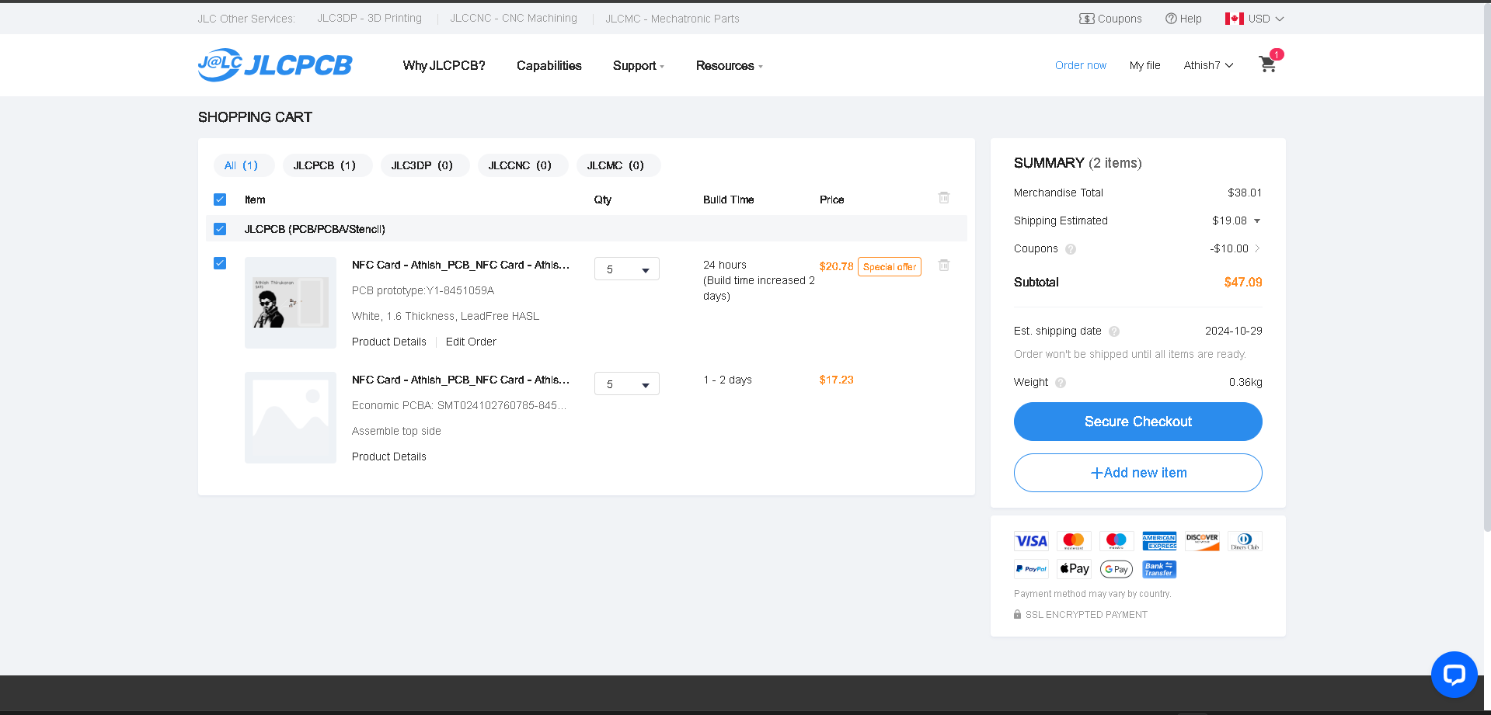Expand the Resources menu
Screen dimensions: 1491x715
click(729, 66)
